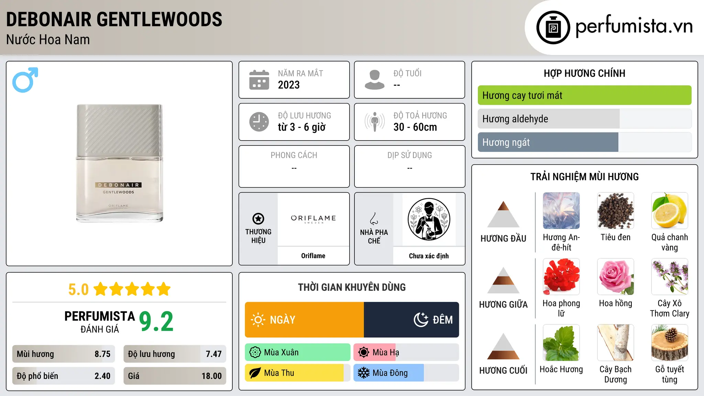704x396 pixels.
Task: Click the Tiêu đen black pepper thumbnail
Action: pos(616,211)
